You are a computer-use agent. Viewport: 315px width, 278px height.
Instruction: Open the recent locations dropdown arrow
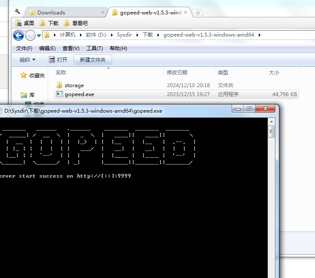point(39,36)
